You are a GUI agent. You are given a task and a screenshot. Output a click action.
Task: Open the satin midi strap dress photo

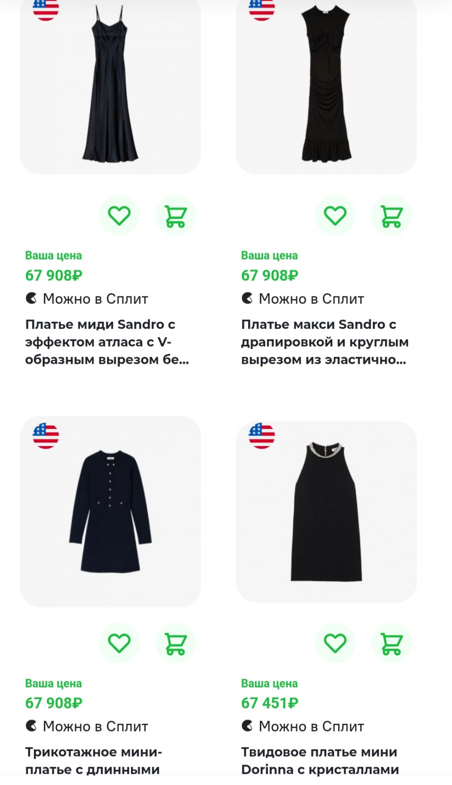click(110, 86)
